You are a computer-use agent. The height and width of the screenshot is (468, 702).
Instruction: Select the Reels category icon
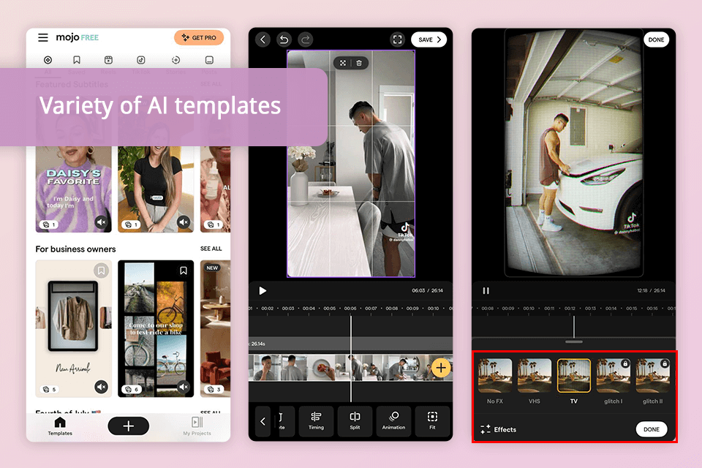pyautogui.click(x=108, y=60)
